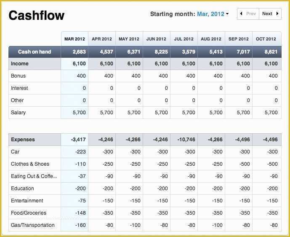The image size is (290, 237).
Task: Click the October expenses total -4,496
Action: point(270,140)
